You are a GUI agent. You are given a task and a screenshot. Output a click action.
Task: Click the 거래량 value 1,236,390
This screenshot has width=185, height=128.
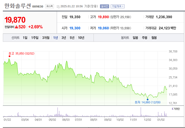pyautogui.click(x=164, y=17)
